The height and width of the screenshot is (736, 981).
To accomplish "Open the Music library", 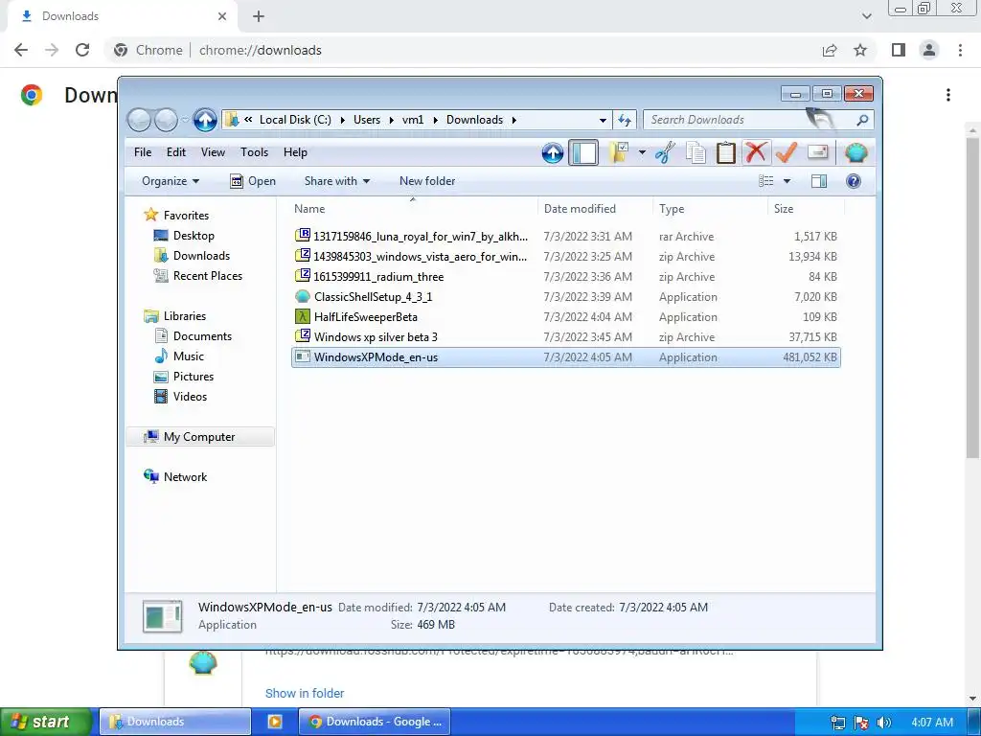I will [179, 356].
